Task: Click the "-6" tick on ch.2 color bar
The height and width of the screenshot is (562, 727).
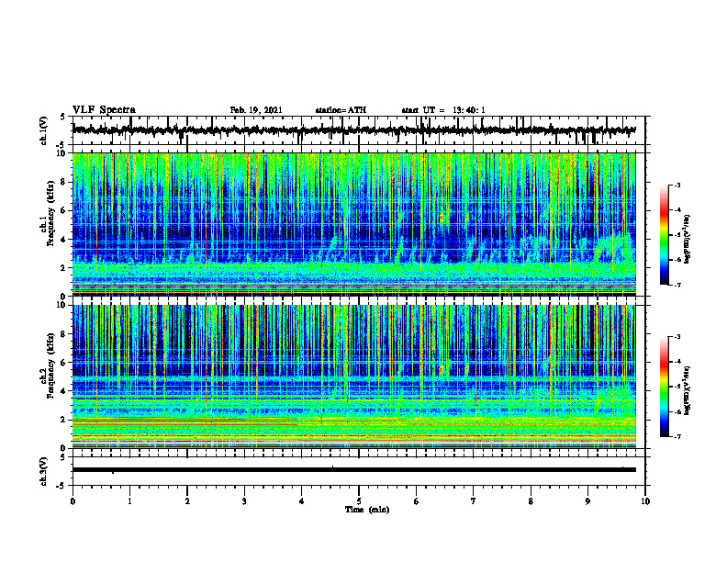Action: [677, 411]
